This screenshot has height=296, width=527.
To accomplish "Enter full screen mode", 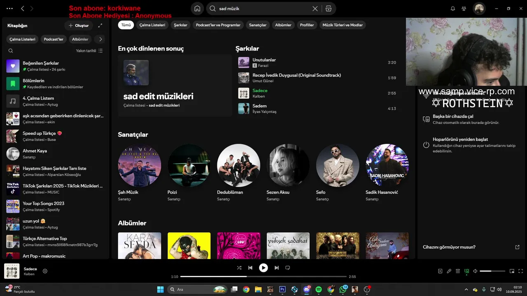I will (x=521, y=271).
